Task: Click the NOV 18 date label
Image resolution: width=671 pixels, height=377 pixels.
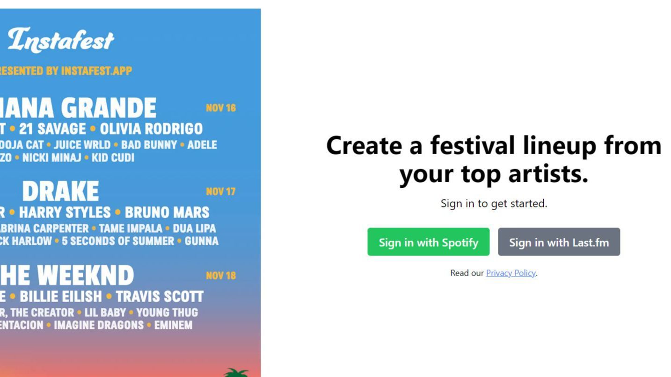Action: click(x=220, y=276)
